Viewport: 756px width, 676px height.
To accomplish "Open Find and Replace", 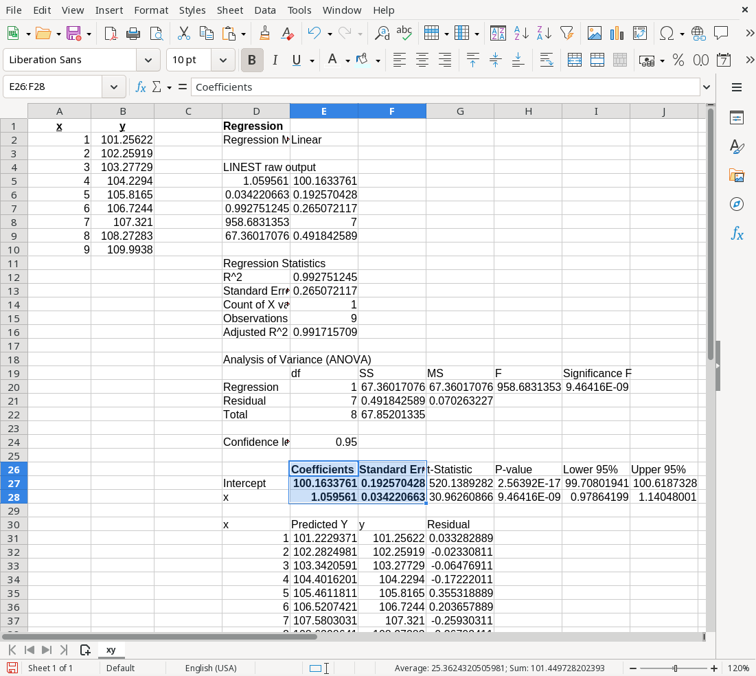I will tap(382, 33).
